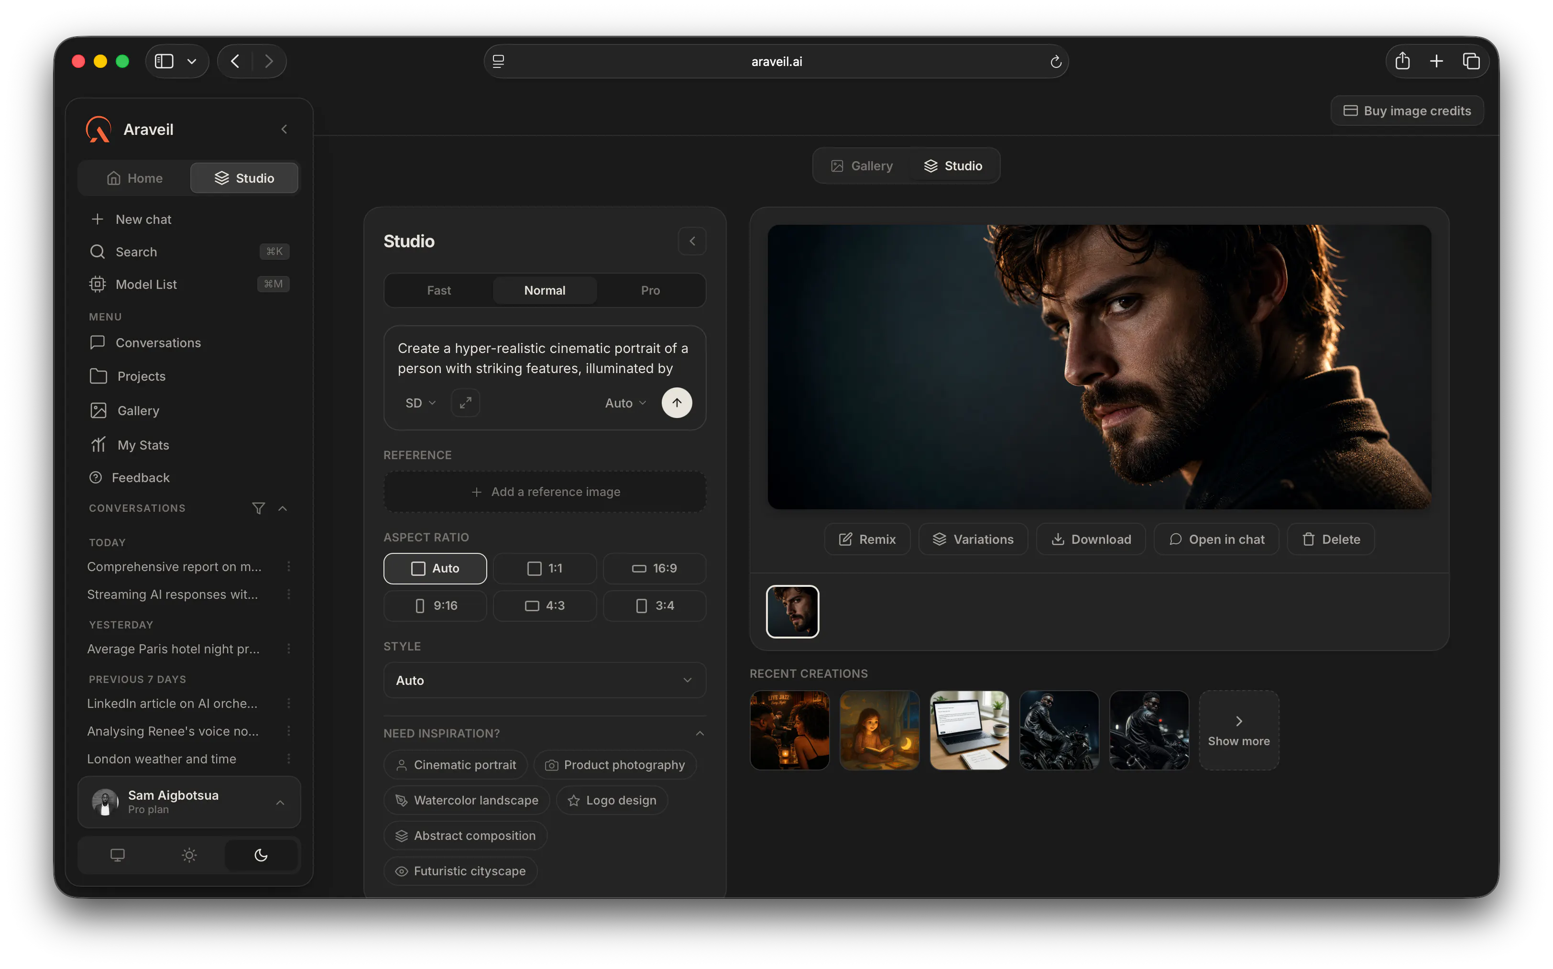Expand the Sam Aigbotsua account menu
The image size is (1553, 969).
click(x=189, y=802)
